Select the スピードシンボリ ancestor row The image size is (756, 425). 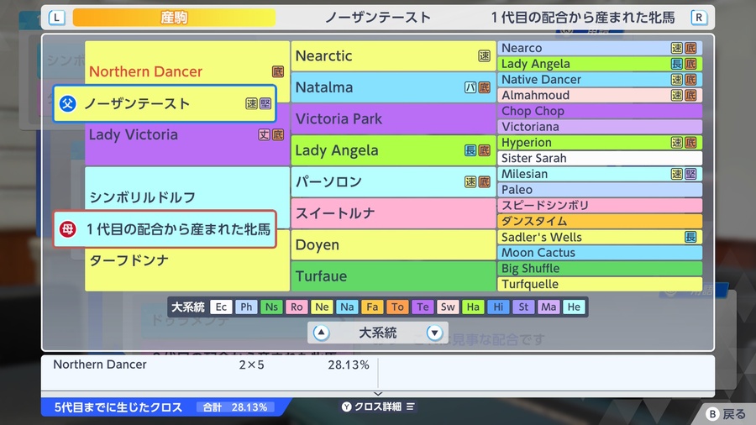(x=600, y=205)
